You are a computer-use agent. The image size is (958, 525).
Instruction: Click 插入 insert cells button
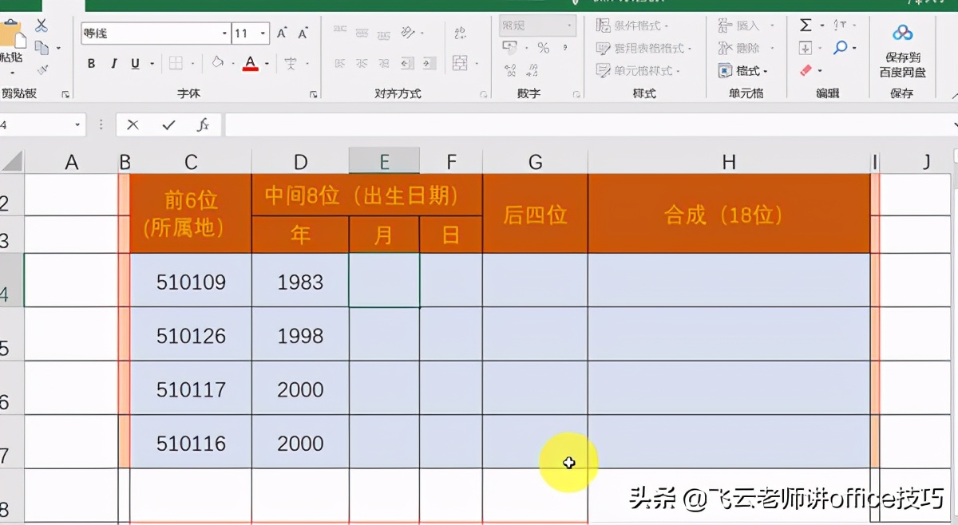[739, 26]
